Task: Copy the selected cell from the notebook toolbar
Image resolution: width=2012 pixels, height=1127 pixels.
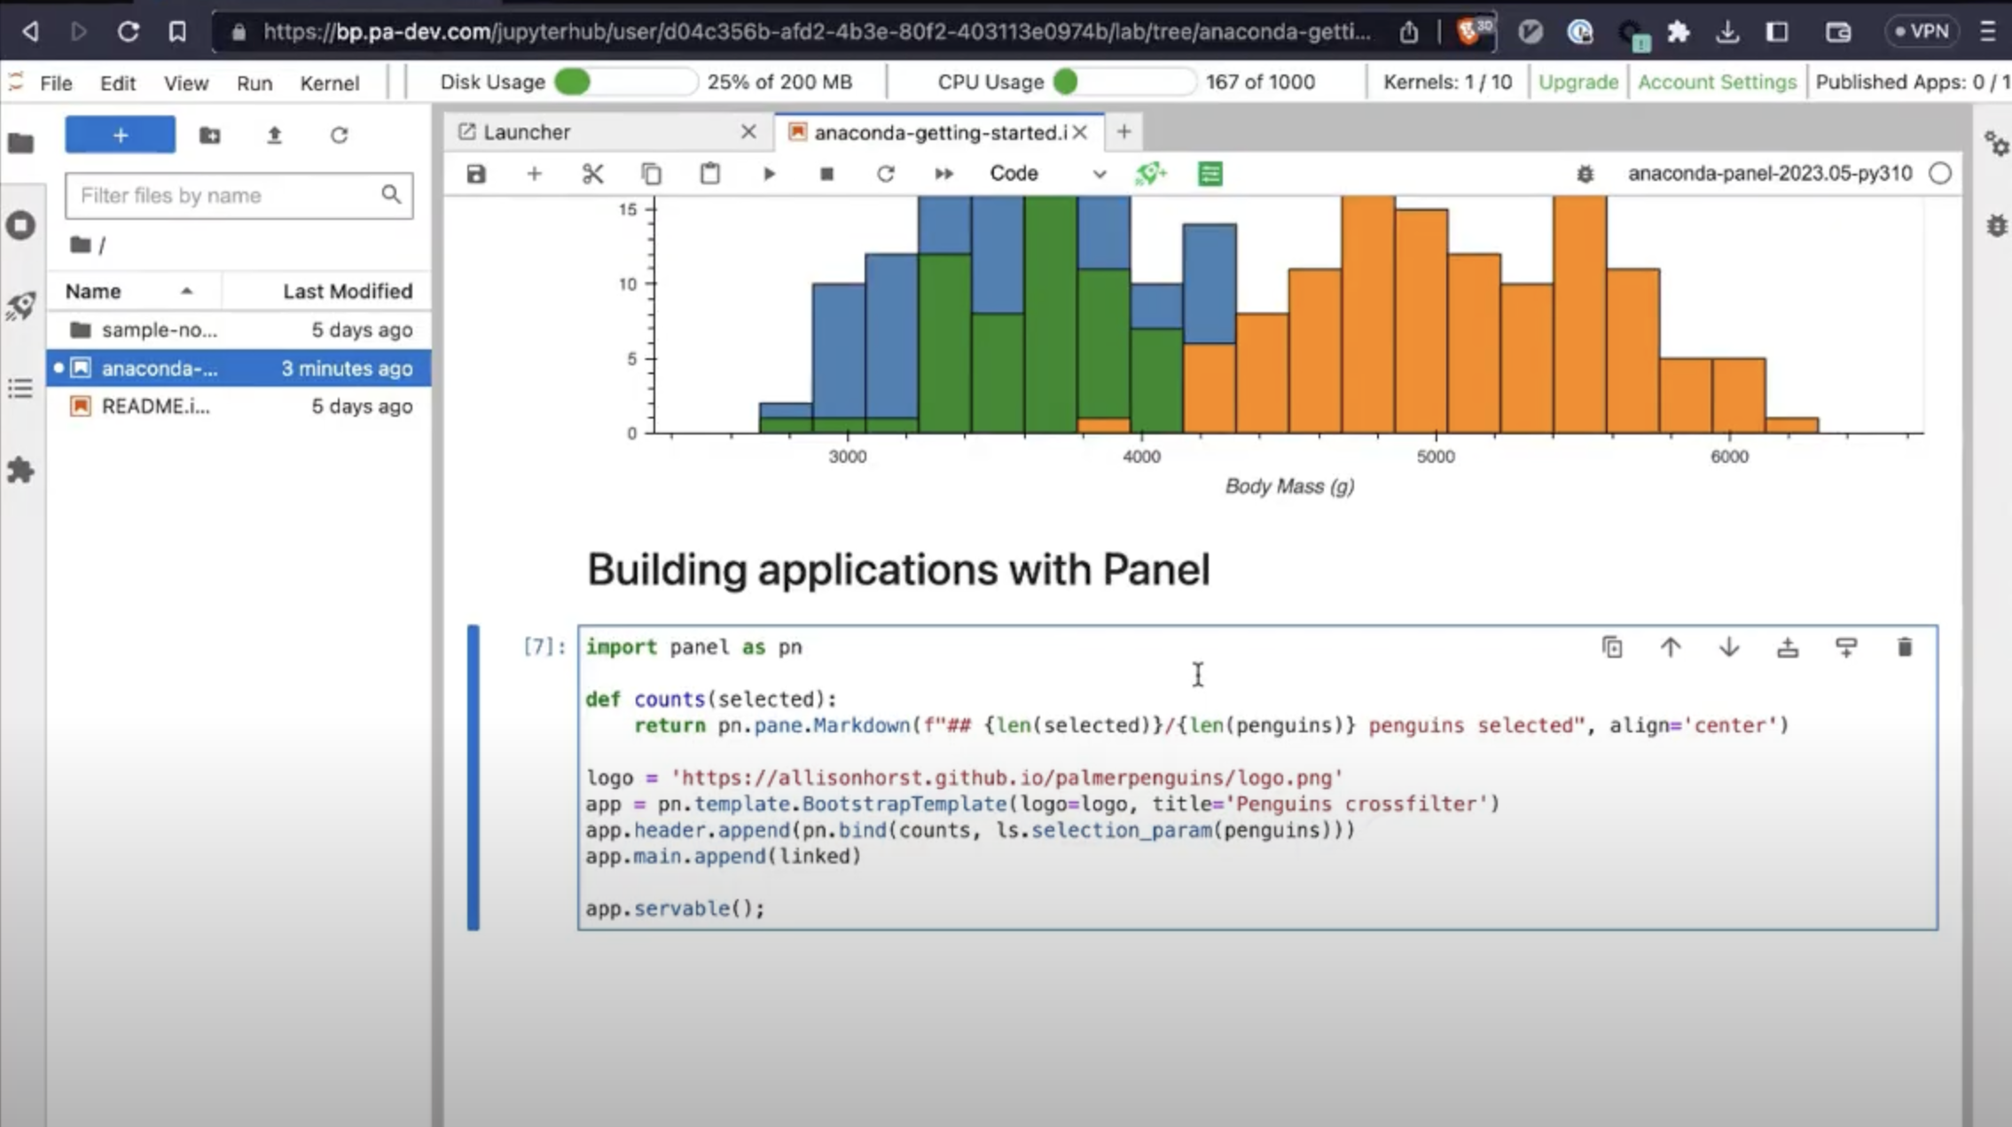Action: [x=651, y=174]
